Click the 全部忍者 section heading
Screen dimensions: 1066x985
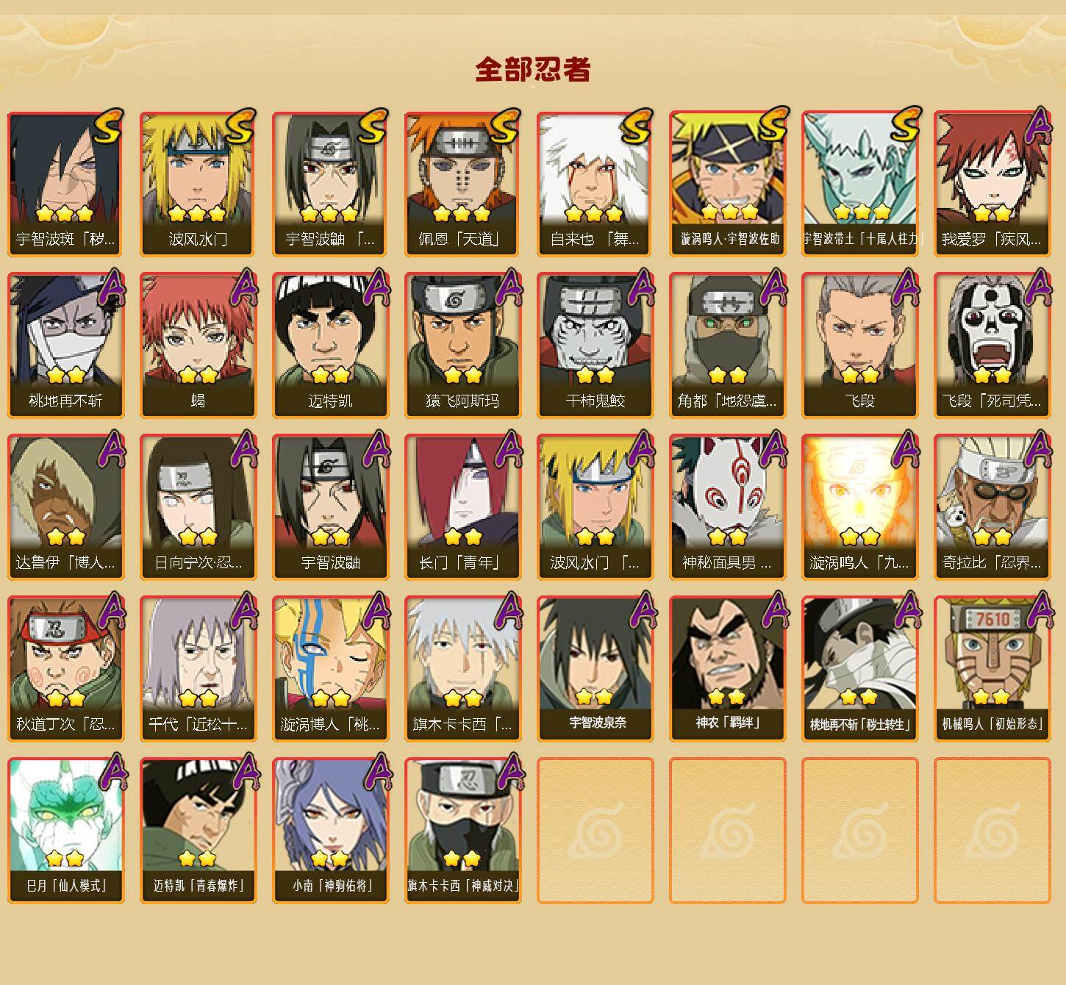click(x=533, y=69)
